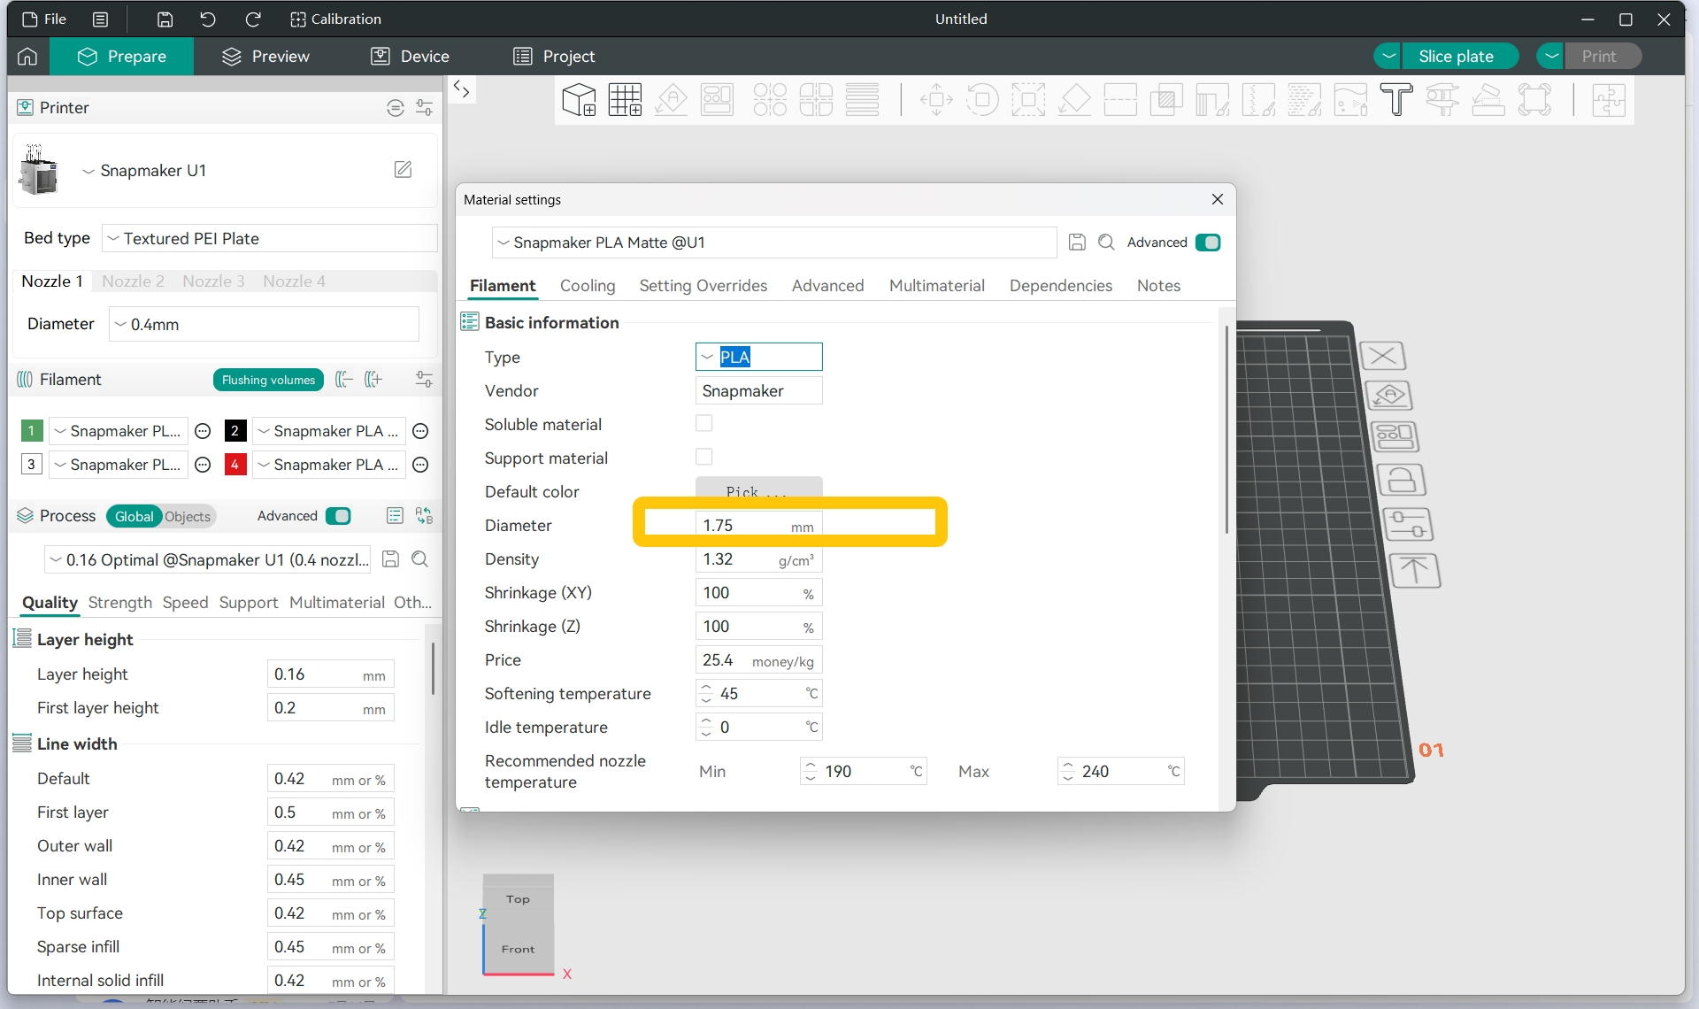This screenshot has height=1009, width=1699.
Task: Click the plate settings sliders icon on canvas
Action: click(x=1407, y=525)
